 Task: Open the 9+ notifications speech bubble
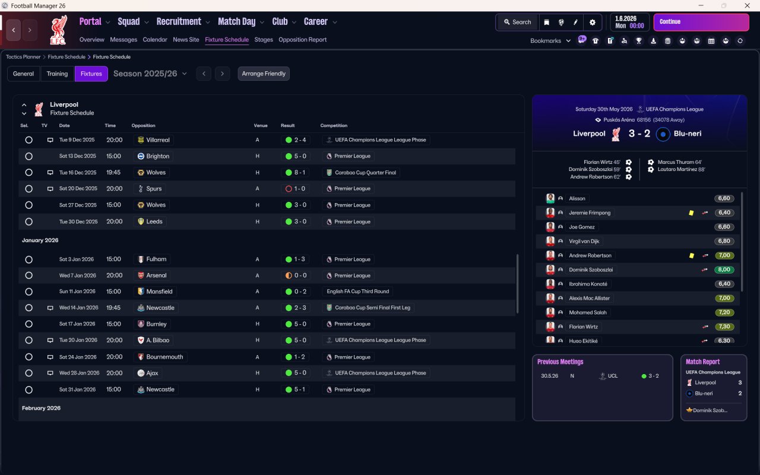(x=582, y=40)
